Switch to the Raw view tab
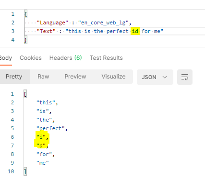 coord(43,77)
